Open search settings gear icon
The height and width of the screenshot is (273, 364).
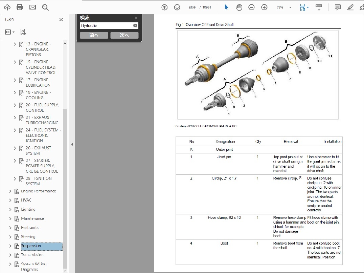pyautogui.click(x=135, y=26)
